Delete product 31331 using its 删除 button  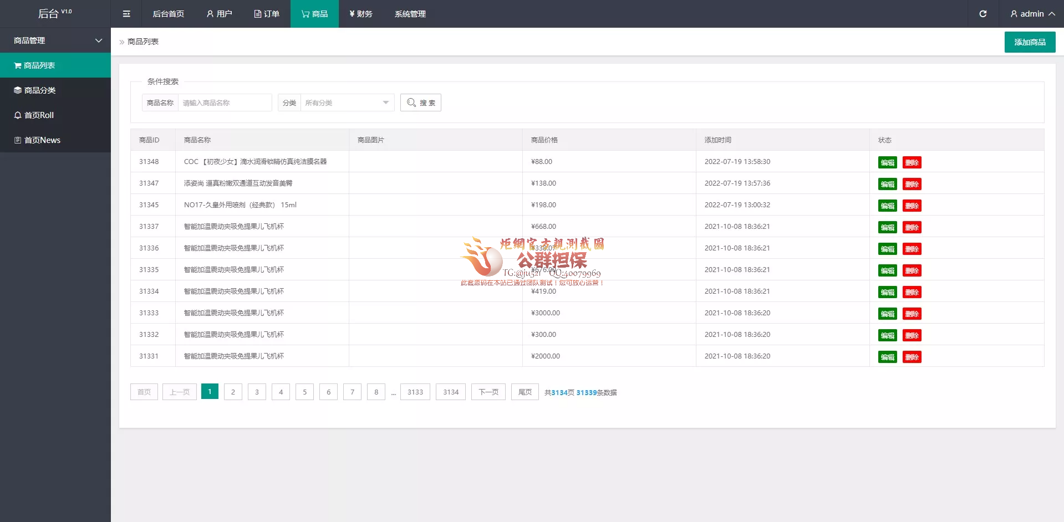[x=912, y=357]
